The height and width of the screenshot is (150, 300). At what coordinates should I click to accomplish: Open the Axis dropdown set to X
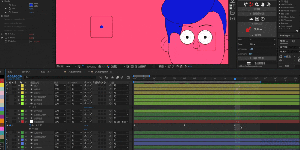pyautogui.click(x=262, y=40)
